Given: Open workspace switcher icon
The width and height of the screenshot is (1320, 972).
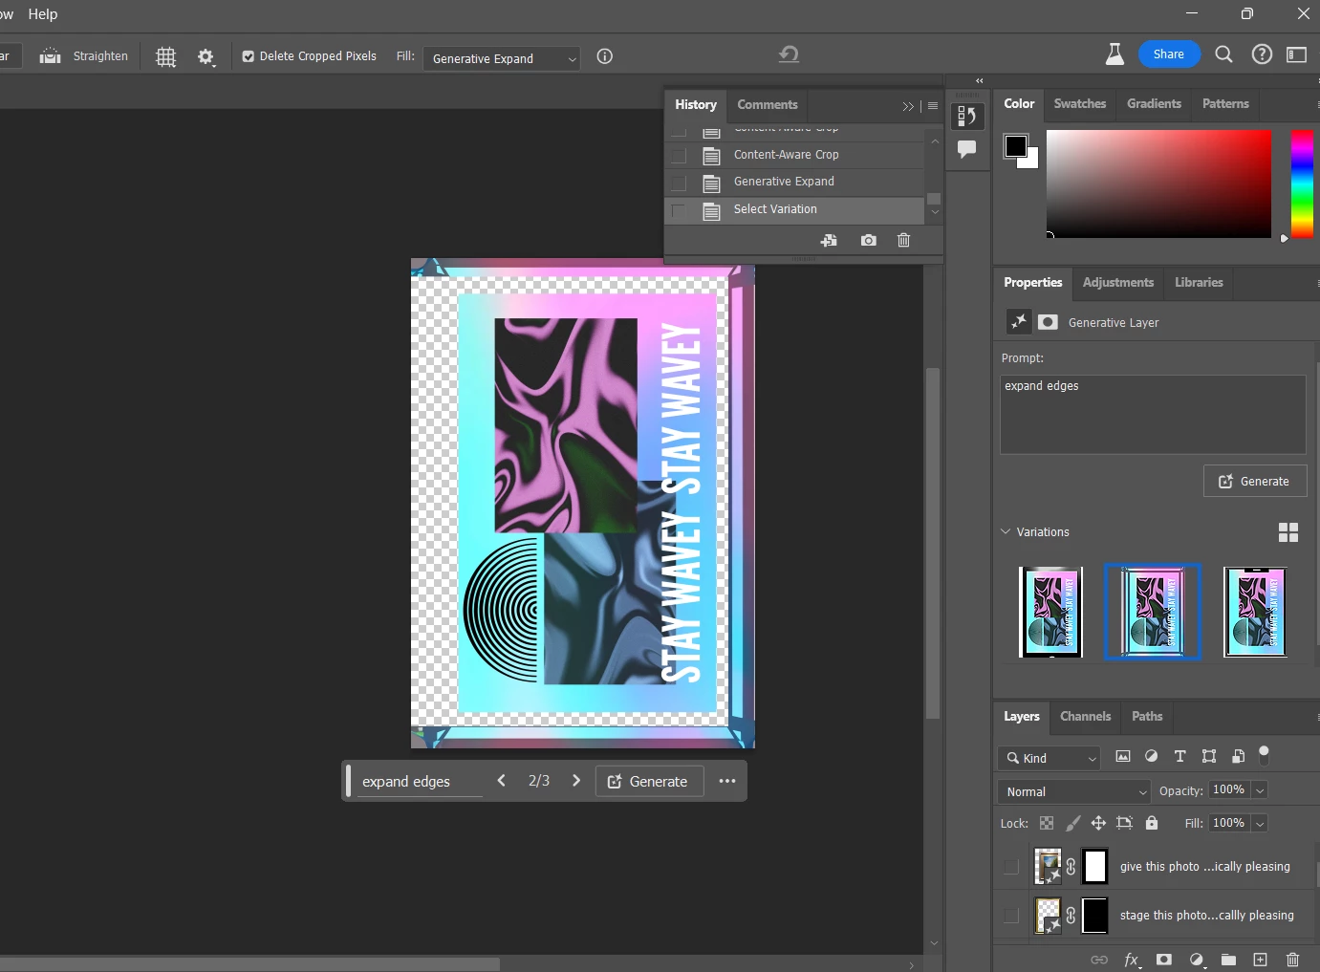Looking at the screenshot, I should 1296,54.
